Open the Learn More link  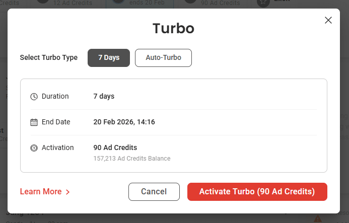point(41,191)
